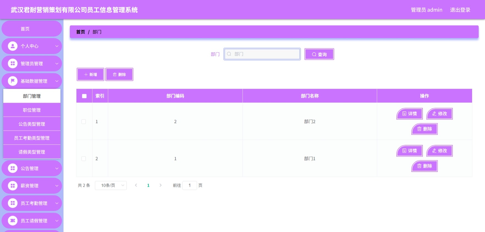Click the 薪资管理 grid icon
Viewport: 485px width, 232px height.
point(13,186)
